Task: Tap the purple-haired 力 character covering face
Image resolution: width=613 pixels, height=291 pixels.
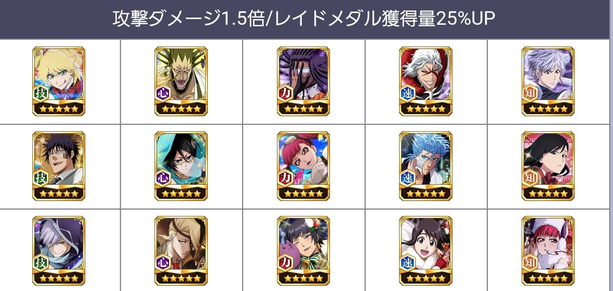Action: 303,81
